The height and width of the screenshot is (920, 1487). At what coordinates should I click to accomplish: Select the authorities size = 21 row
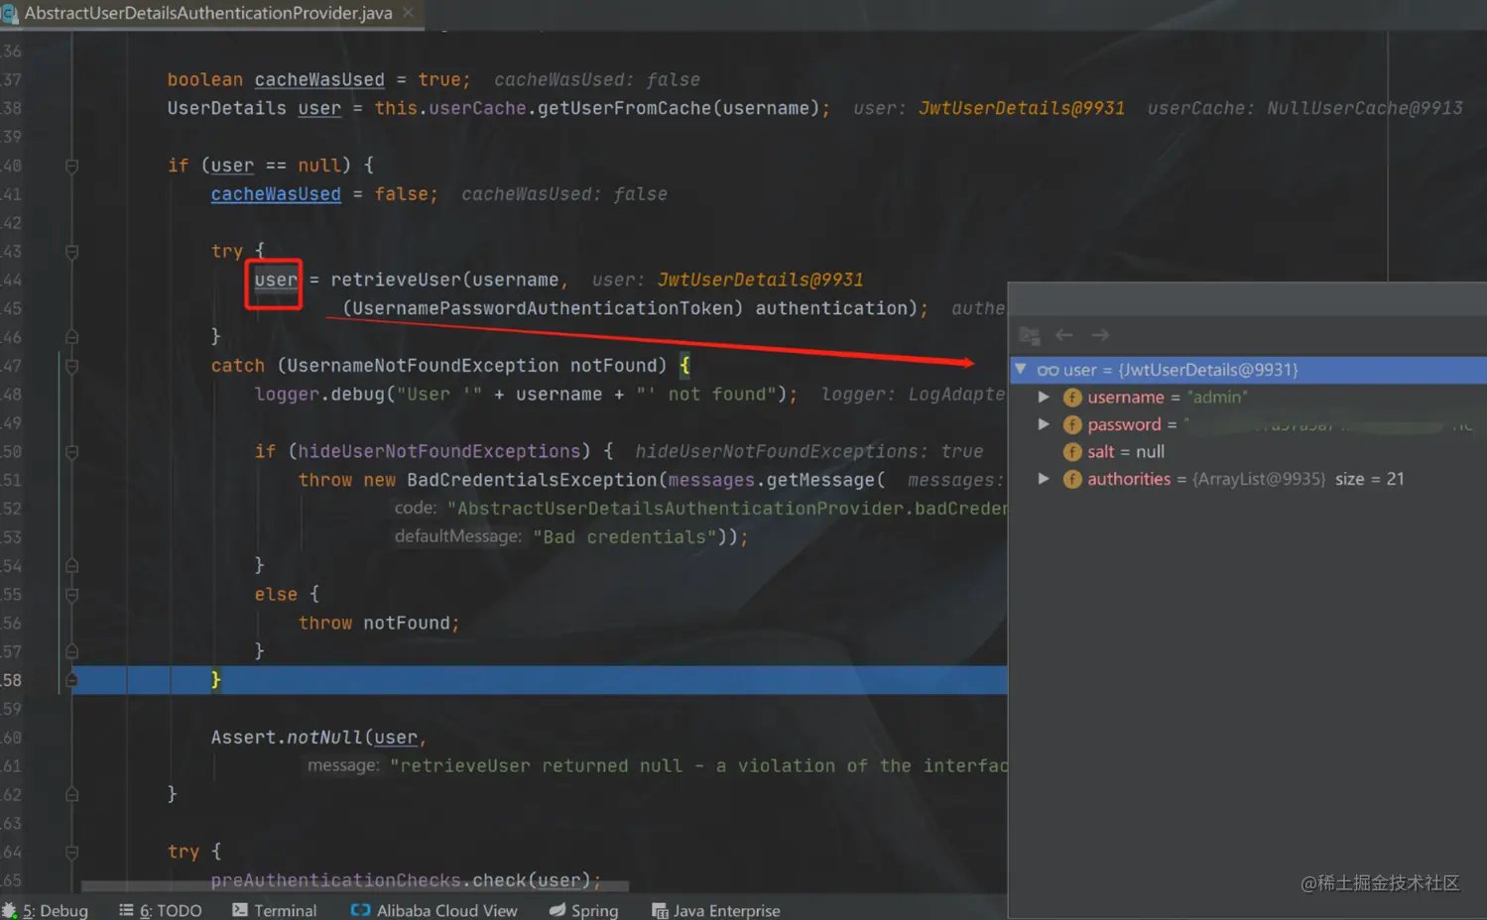point(1248,479)
